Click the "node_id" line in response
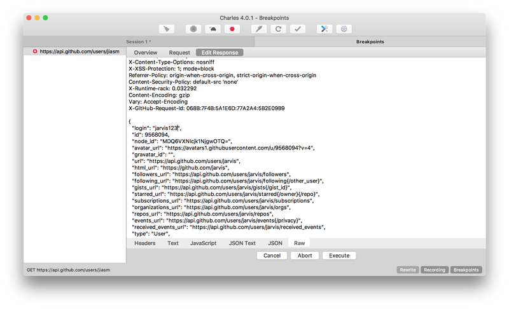 point(182,141)
